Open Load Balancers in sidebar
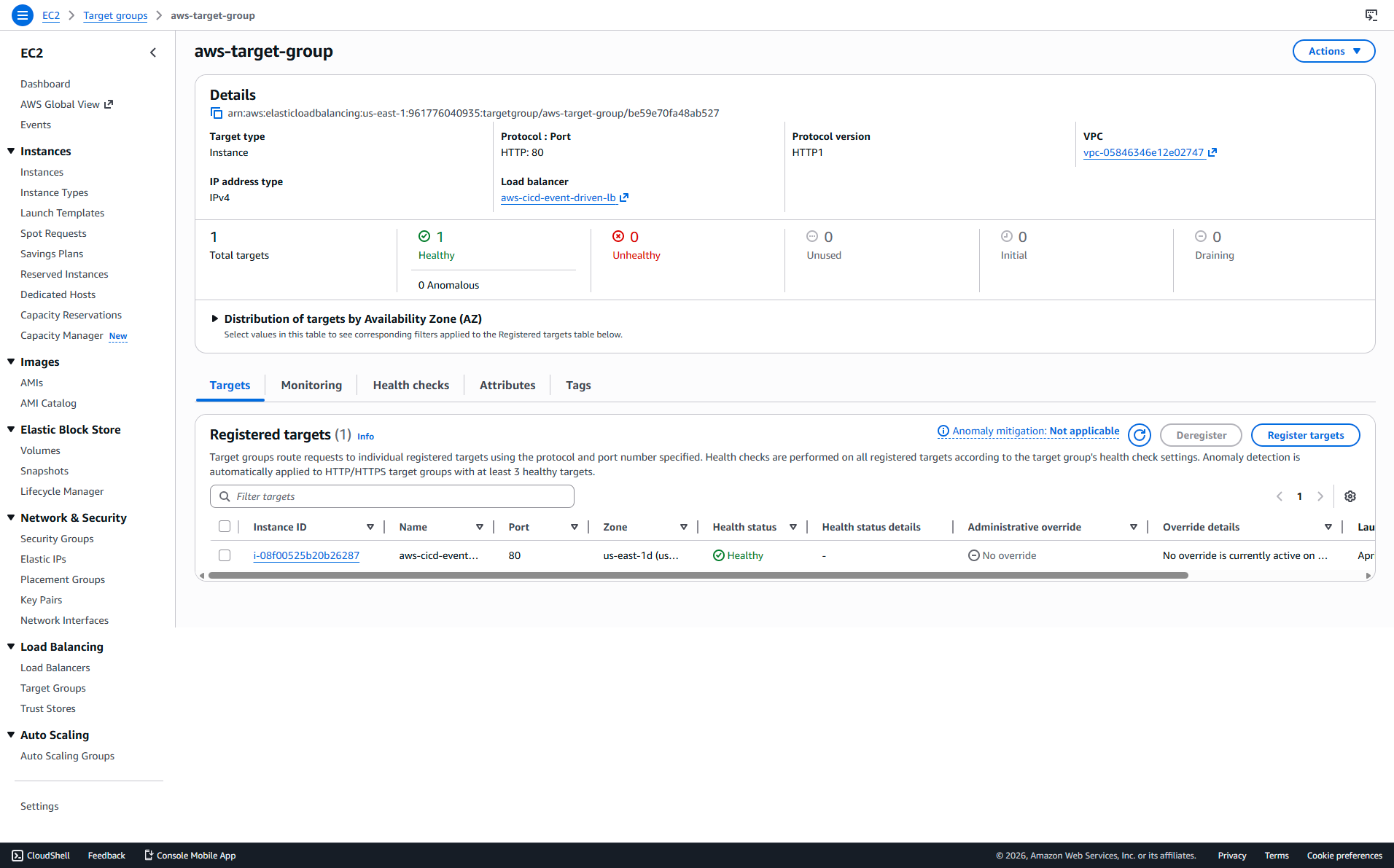The height and width of the screenshot is (868, 1394). click(55, 668)
